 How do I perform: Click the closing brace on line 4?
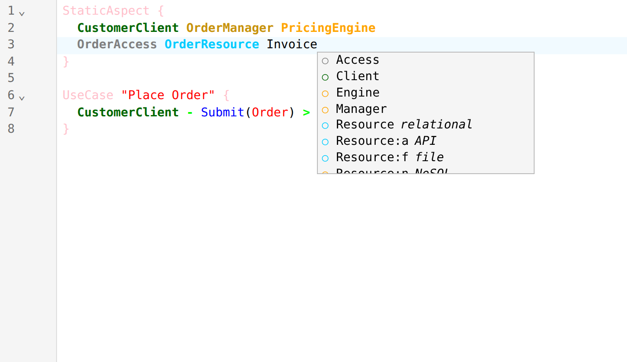[66, 61]
